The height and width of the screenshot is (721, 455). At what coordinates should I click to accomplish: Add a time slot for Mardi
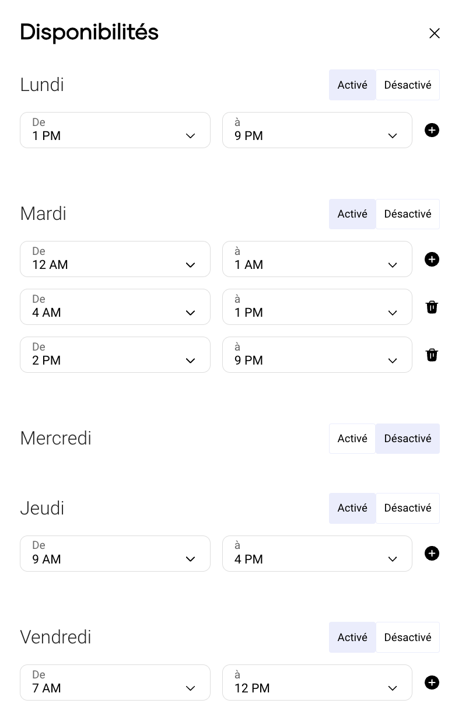432,259
